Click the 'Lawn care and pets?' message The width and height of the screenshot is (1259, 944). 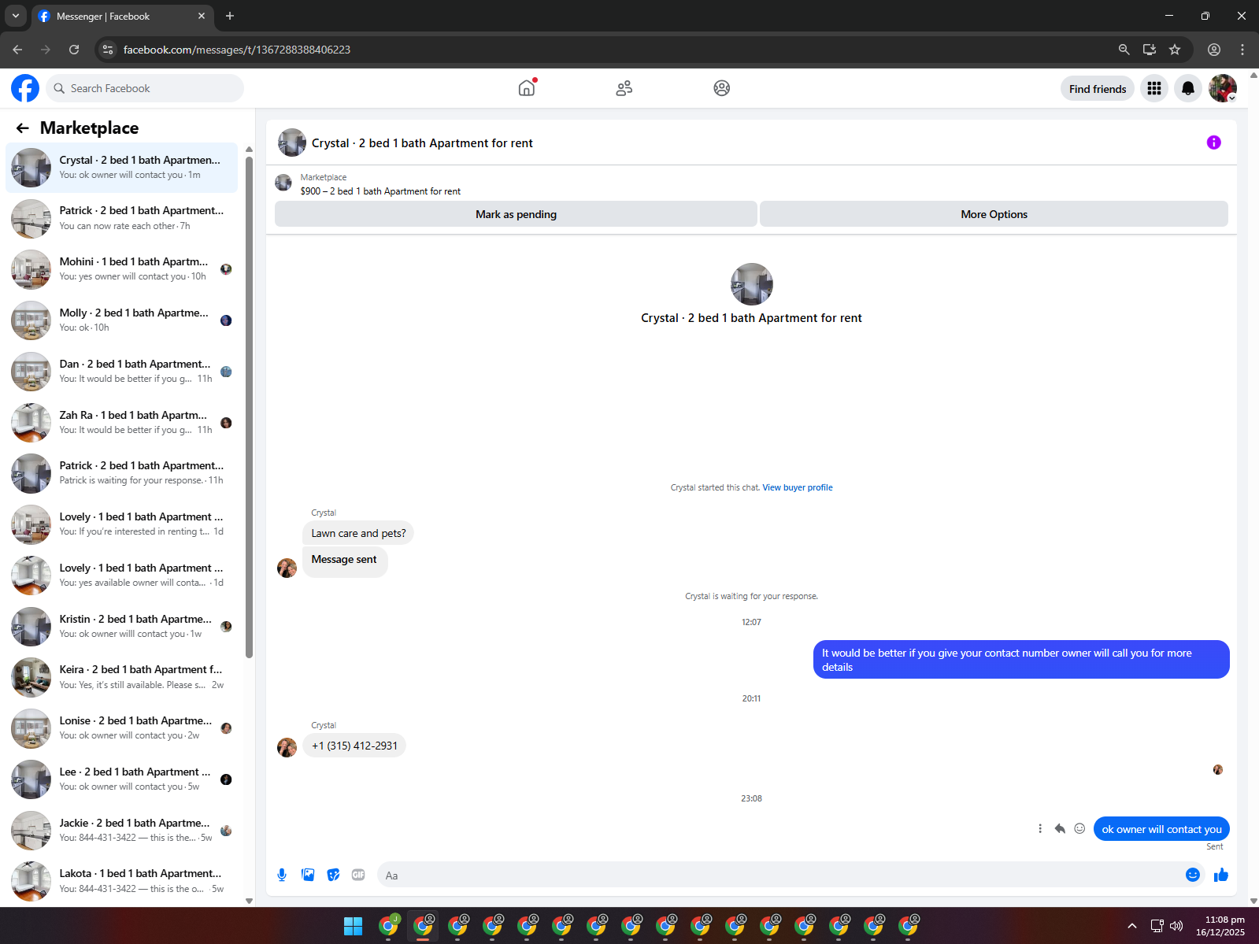point(358,533)
